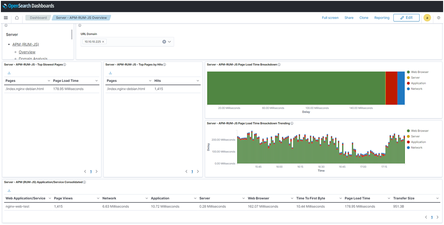Click Server - APM-RUM-JS Overview breadcrumb
This screenshot has width=444, height=225.
[x=81, y=18]
